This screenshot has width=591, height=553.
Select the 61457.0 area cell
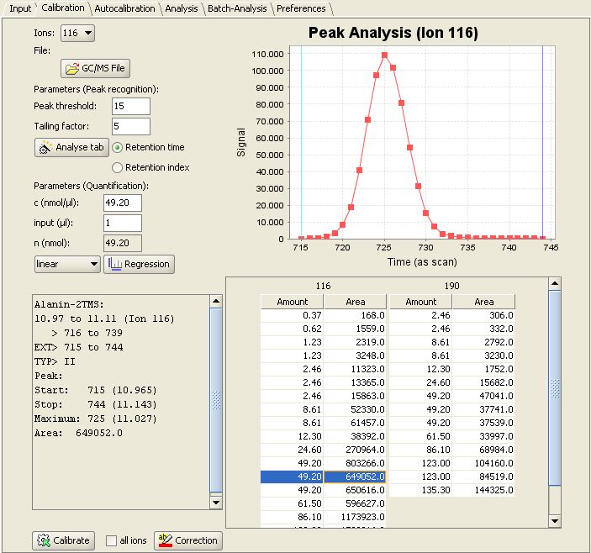(355, 423)
